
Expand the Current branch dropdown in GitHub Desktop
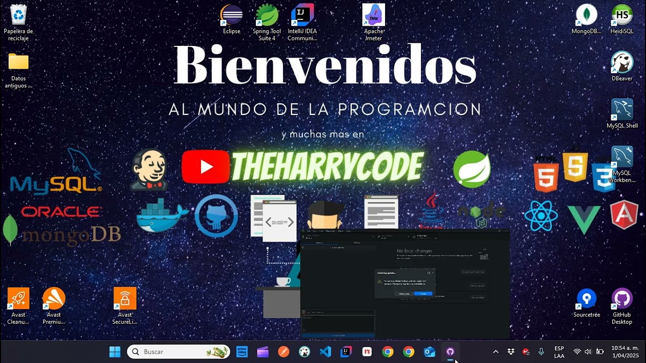[393, 237]
